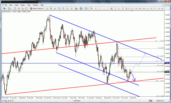Switch to MN monthly timeframe
Image resolution: width=171 pixels, height=103 pixels.
point(163,8)
